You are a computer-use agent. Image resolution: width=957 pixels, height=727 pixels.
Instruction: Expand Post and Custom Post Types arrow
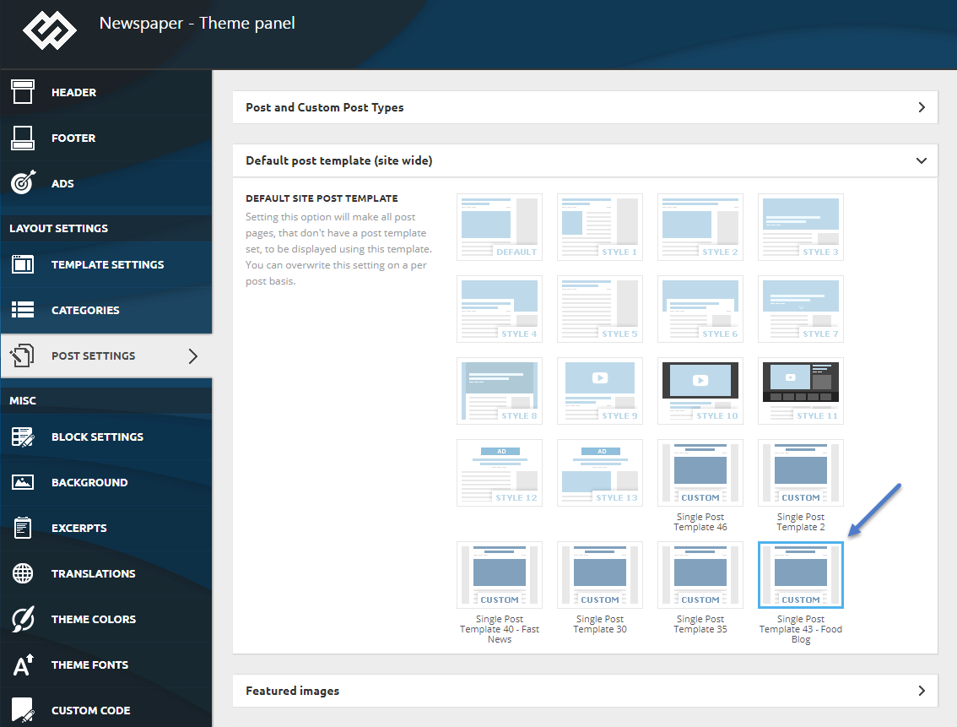tap(922, 107)
